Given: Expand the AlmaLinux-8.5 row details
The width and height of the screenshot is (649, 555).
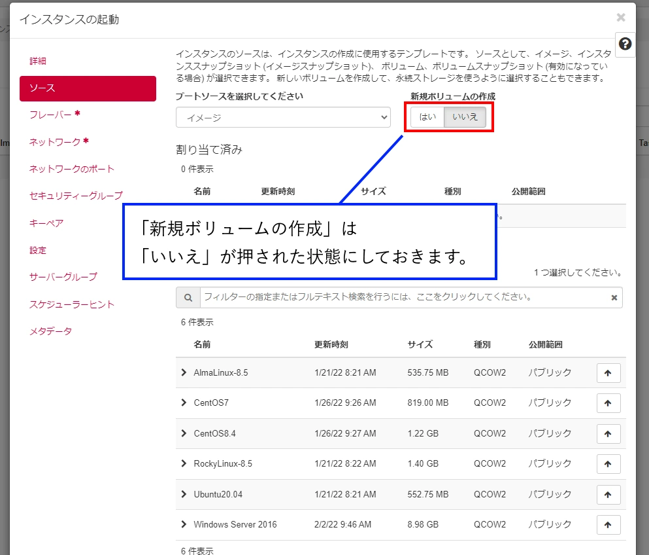Looking at the screenshot, I should tap(184, 372).
